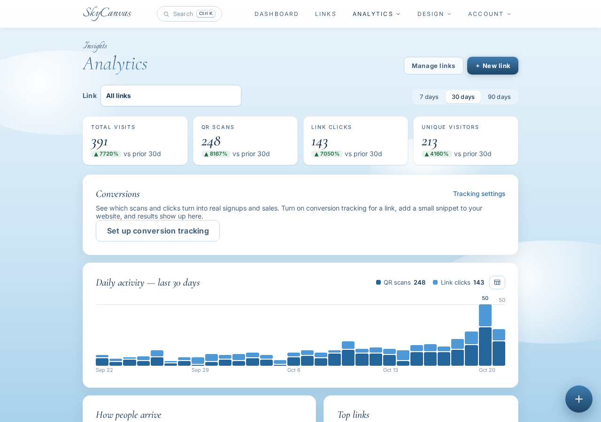
Task: Click the QR Scans value 248
Action: coord(211,141)
